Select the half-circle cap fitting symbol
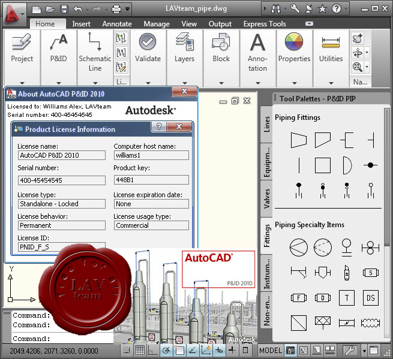Image resolution: width=393 pixels, height=359 pixels. tap(347, 165)
